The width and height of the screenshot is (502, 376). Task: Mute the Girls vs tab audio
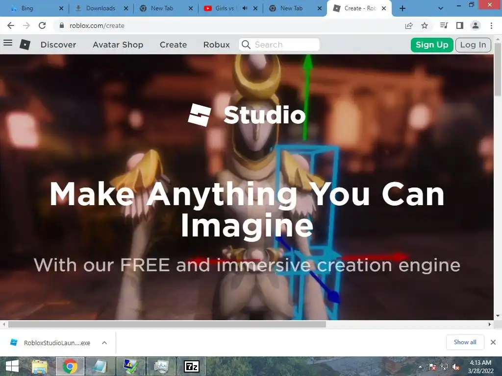(245, 8)
